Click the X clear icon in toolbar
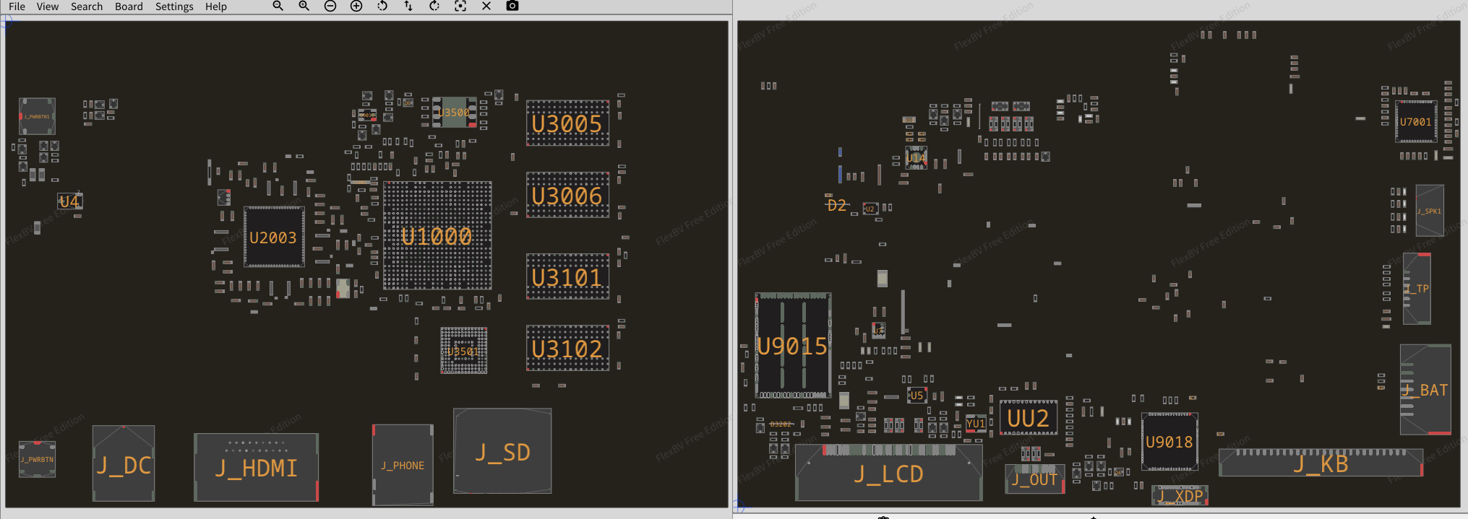1468x519 pixels. point(486,6)
